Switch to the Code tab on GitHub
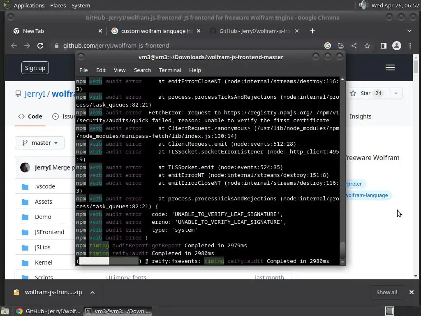The image size is (421, 316). (30, 116)
